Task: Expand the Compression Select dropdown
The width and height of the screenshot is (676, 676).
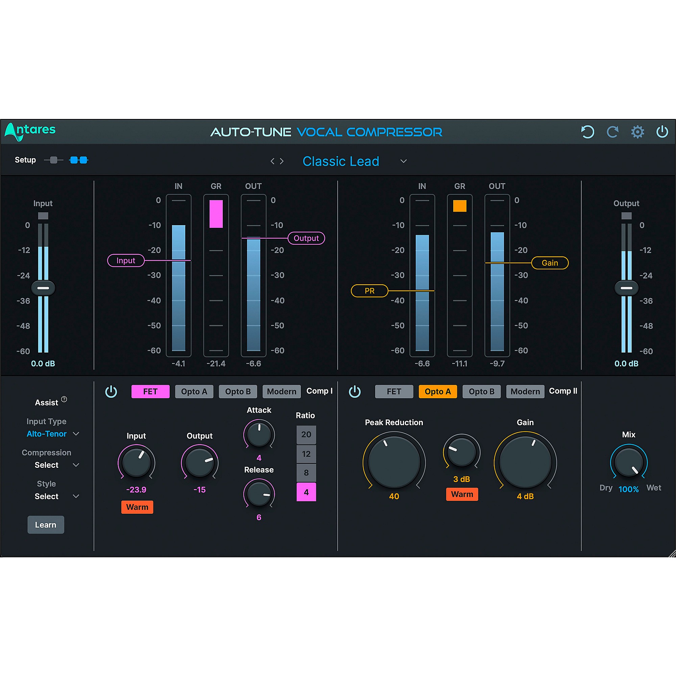Action: click(76, 465)
